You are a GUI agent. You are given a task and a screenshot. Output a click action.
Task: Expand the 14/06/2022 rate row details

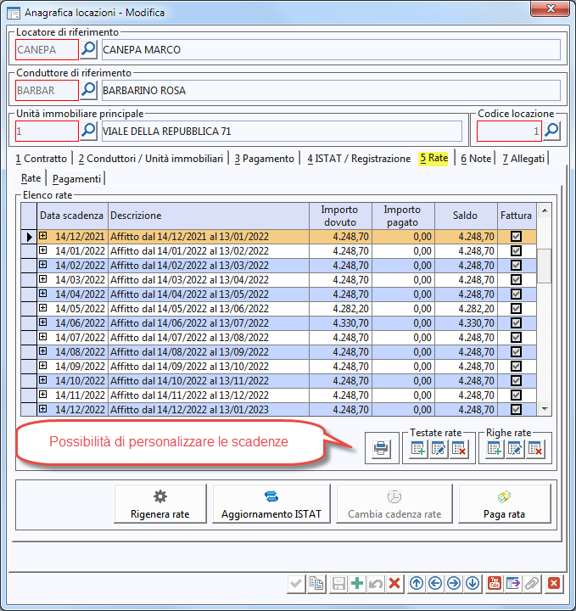pyautogui.click(x=42, y=323)
